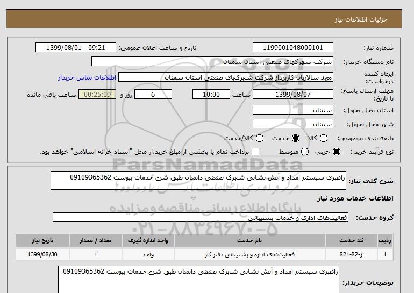
Task: Click the شماره نیاز field 1199001048000101
Action: (293, 47)
